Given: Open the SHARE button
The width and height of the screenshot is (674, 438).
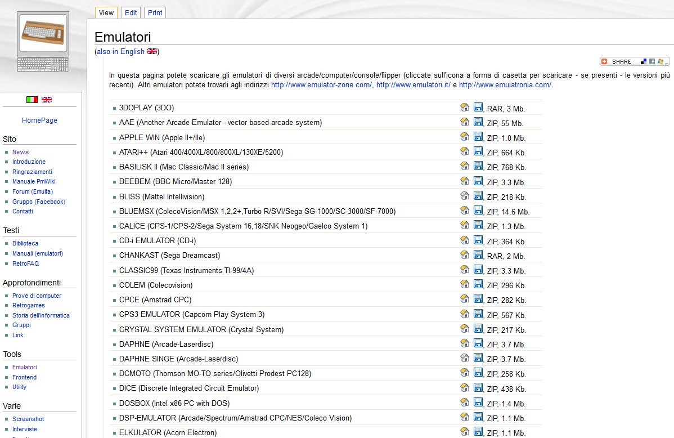Looking at the screenshot, I should tap(635, 61).
